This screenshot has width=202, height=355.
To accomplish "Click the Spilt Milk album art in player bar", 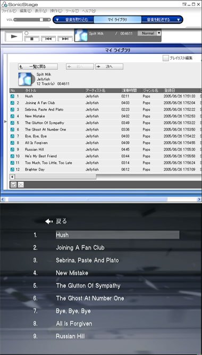I will pyautogui.click(x=81, y=35).
